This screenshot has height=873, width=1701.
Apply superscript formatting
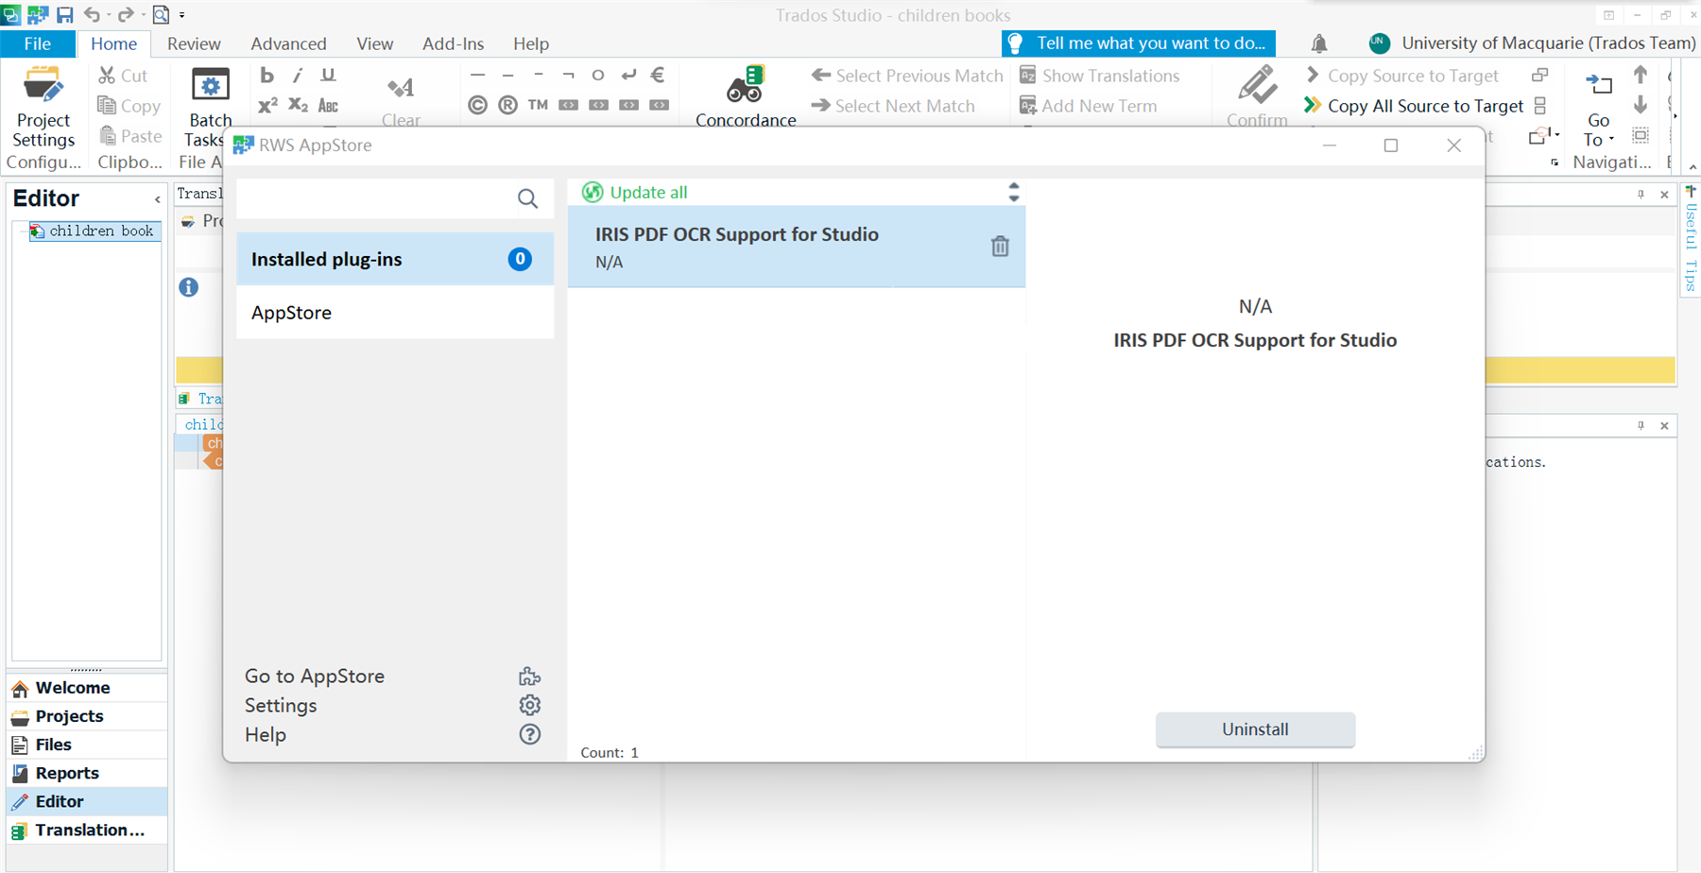click(x=267, y=105)
